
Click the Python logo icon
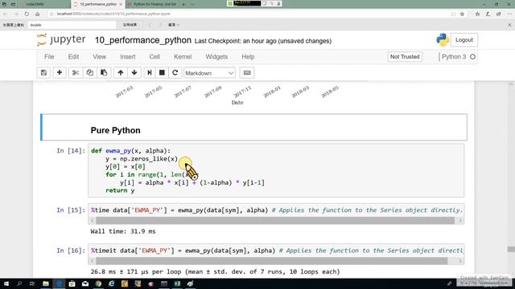pos(443,39)
